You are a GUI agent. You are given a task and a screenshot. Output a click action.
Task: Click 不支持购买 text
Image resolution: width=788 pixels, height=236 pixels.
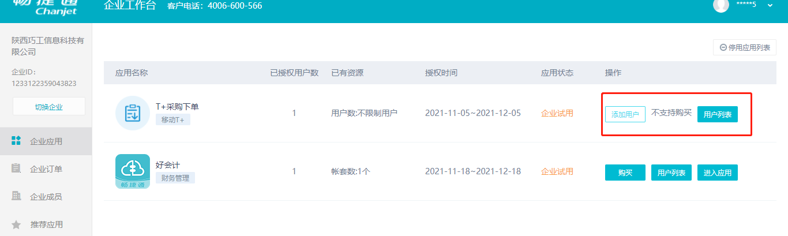point(671,113)
